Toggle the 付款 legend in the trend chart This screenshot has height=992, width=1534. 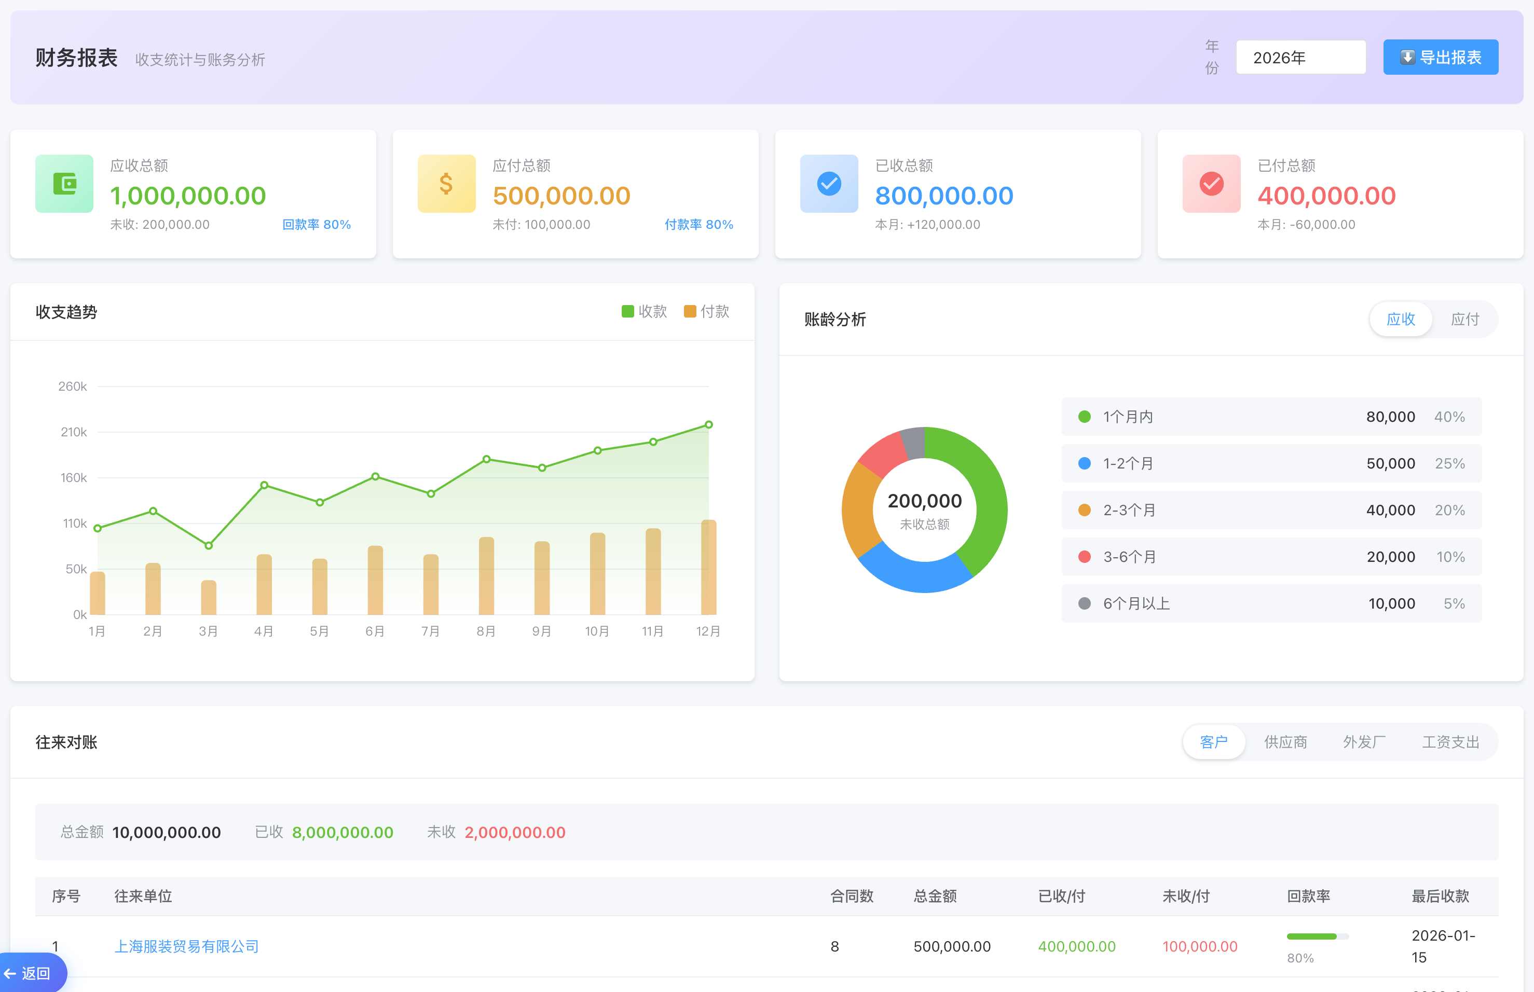706,312
